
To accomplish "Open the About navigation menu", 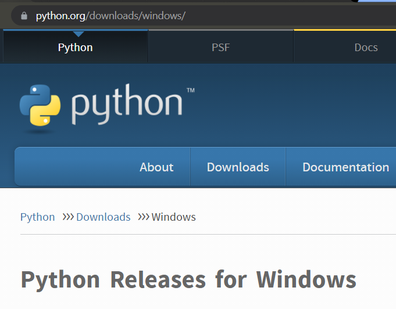I will [x=156, y=167].
